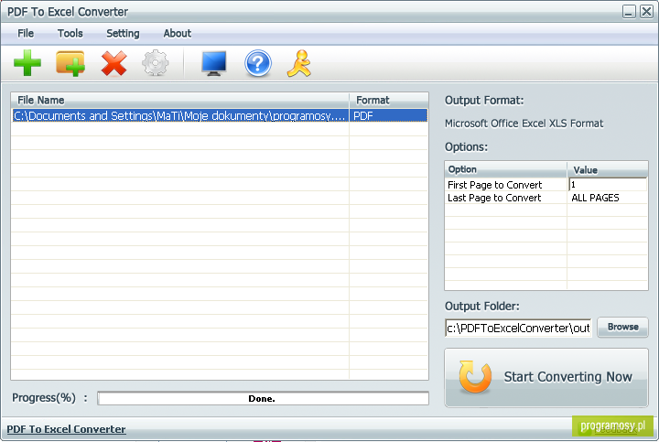Click the File Name column header
Image resolution: width=659 pixels, height=442 pixels.
[180, 100]
